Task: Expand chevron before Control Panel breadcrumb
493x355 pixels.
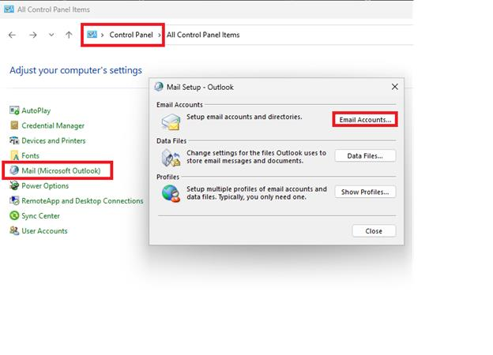Action: click(x=102, y=35)
